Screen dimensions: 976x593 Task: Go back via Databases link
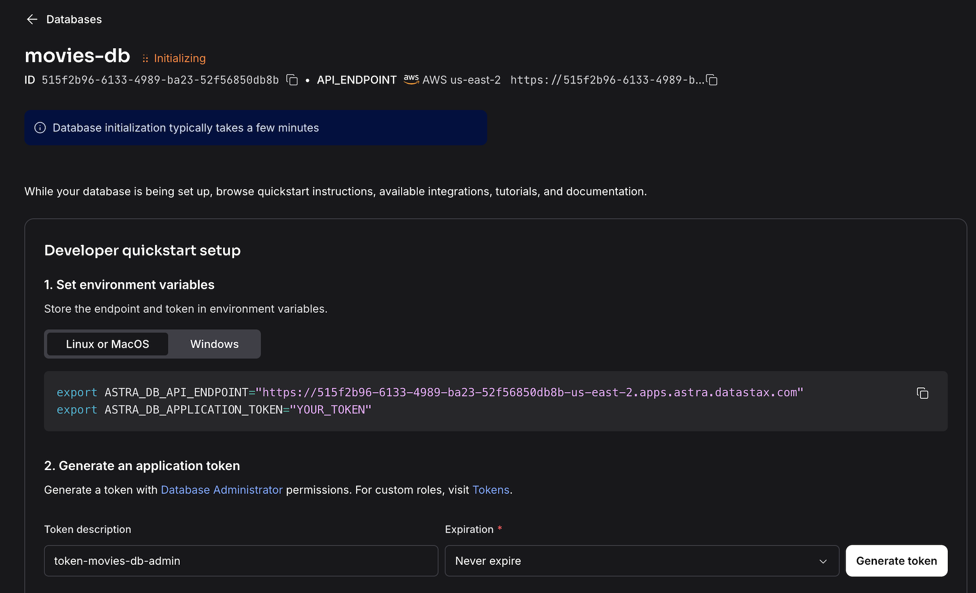point(74,19)
